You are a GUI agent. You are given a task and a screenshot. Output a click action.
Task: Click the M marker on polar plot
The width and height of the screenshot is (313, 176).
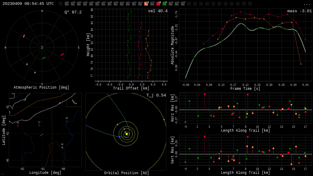click(35, 73)
